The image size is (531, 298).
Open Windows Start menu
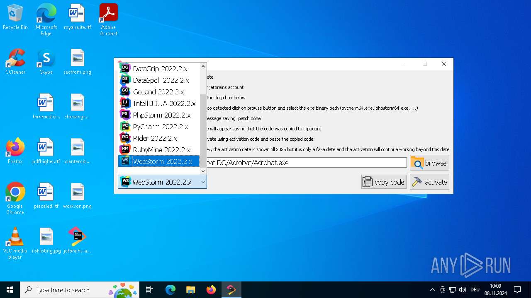(10, 290)
